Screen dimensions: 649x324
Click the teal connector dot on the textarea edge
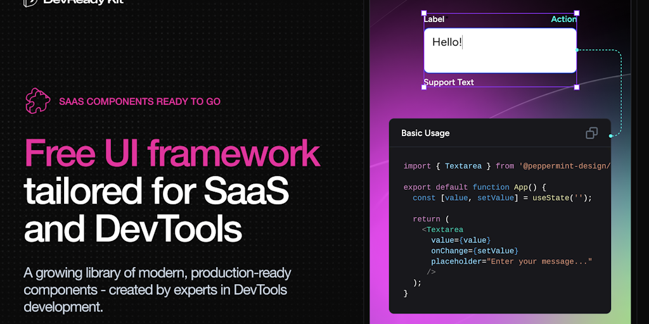click(x=577, y=50)
